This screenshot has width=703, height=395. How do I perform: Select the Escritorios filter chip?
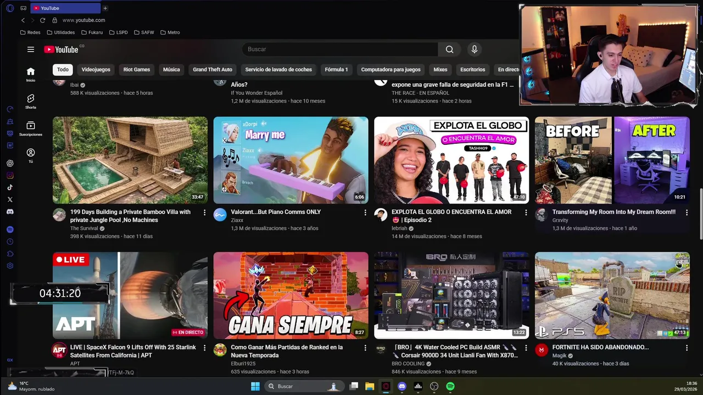(473, 70)
